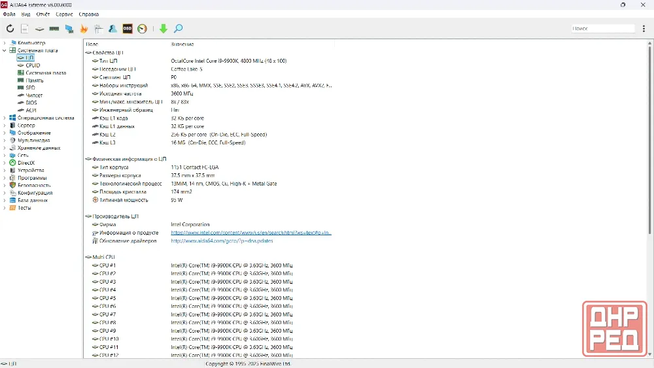
Task: Click the memory module toolbar icon
Action: pos(54,29)
